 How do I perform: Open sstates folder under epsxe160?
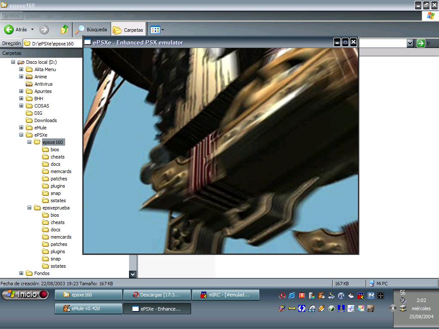coord(54,200)
